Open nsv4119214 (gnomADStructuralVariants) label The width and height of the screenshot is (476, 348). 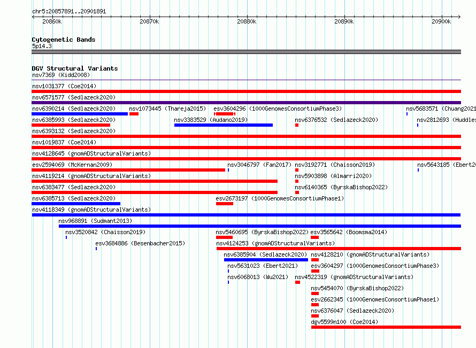[x=91, y=176]
